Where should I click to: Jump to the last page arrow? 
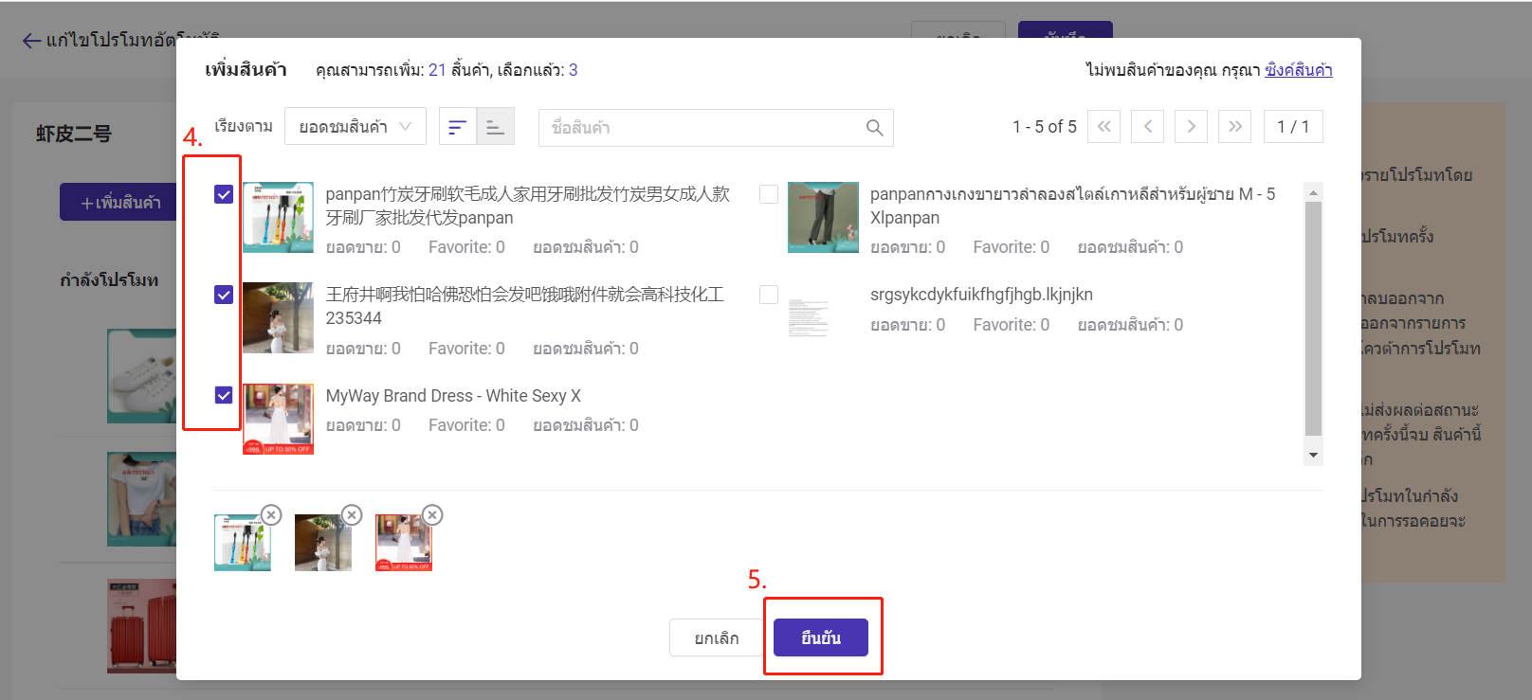1234,126
